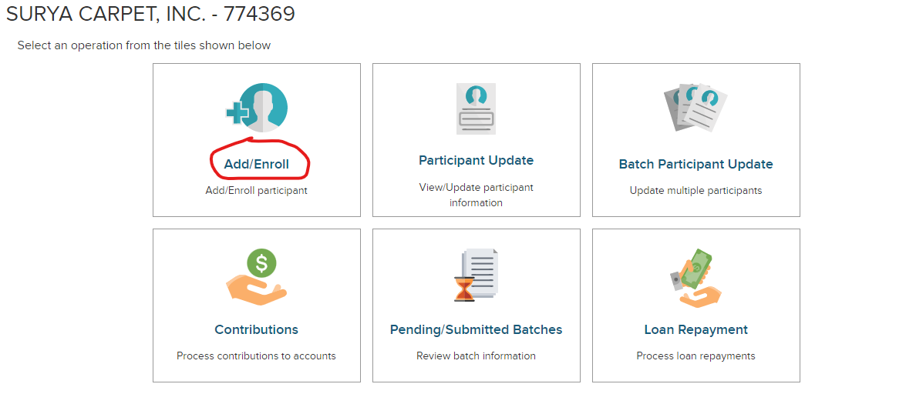
Task: Open the Add/Enroll link
Action: tap(257, 165)
